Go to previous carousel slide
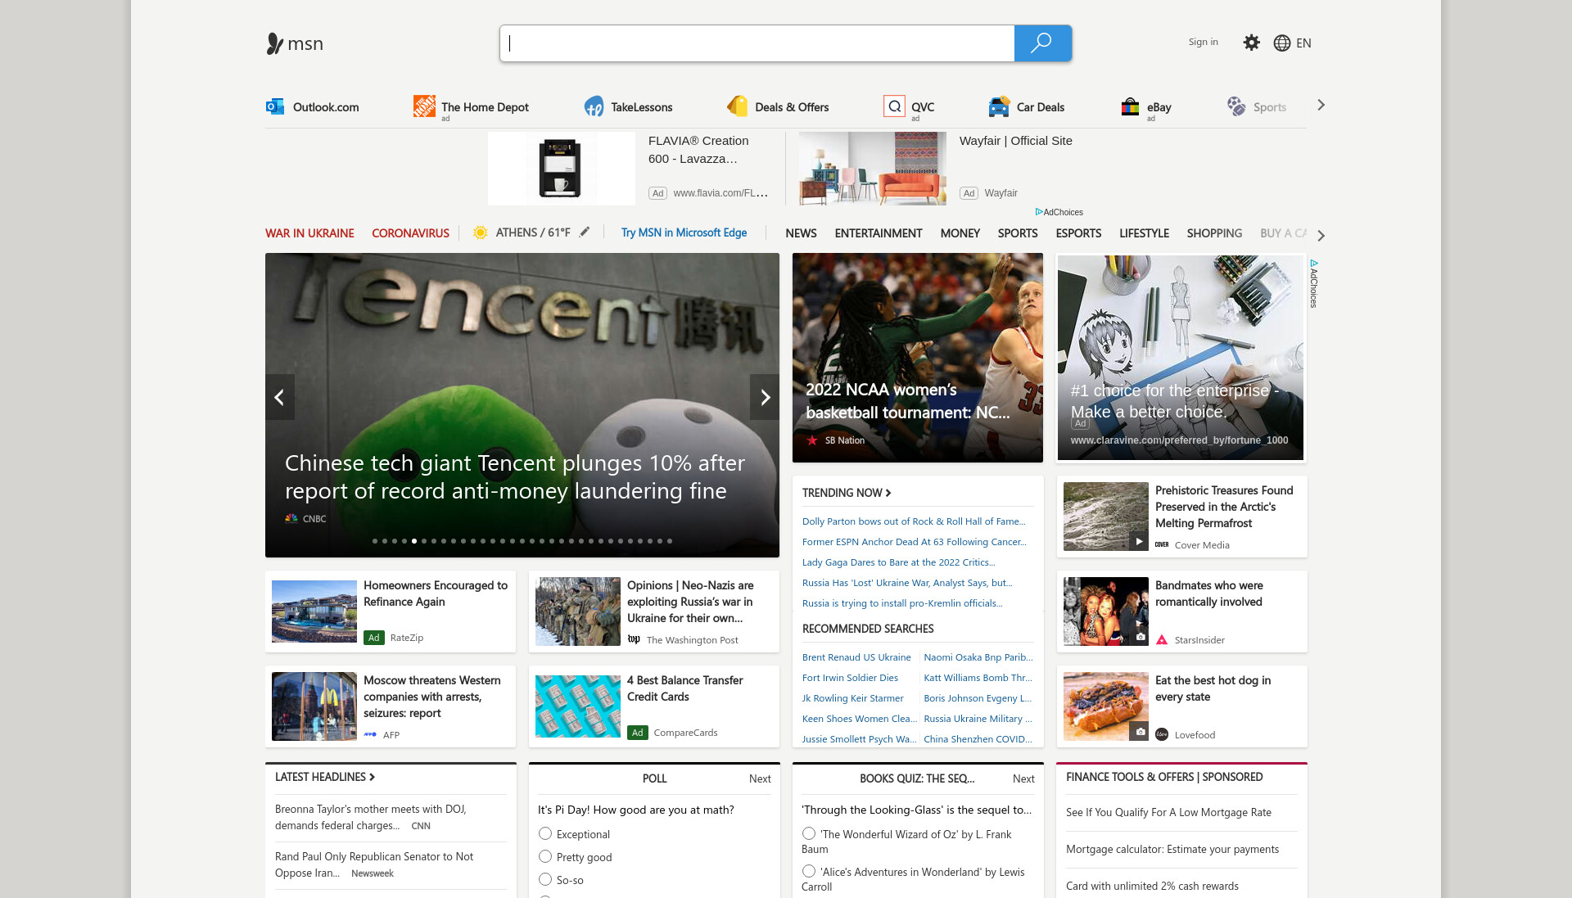 pos(279,397)
